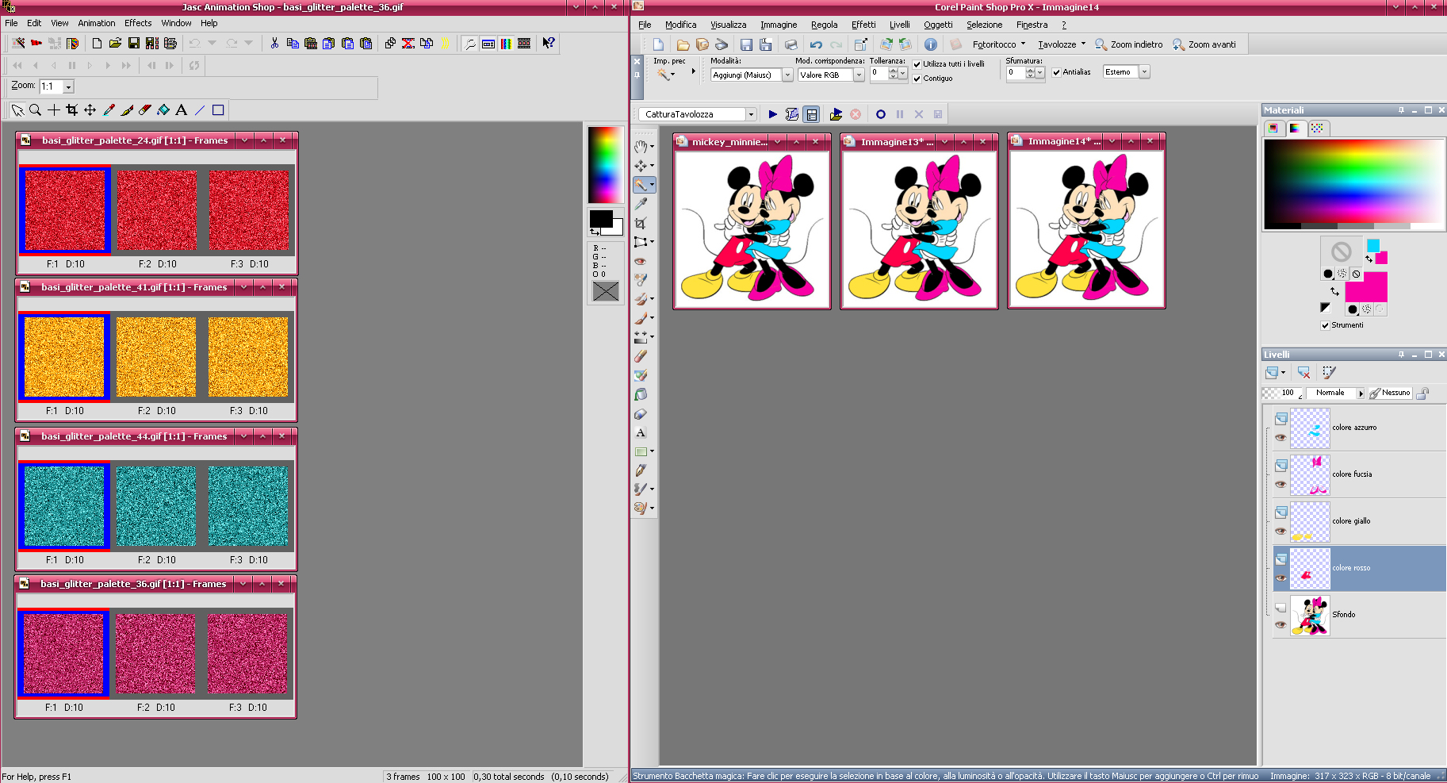Click New image icon in Paint Shop Pro
The image size is (1447, 783).
[x=658, y=44]
